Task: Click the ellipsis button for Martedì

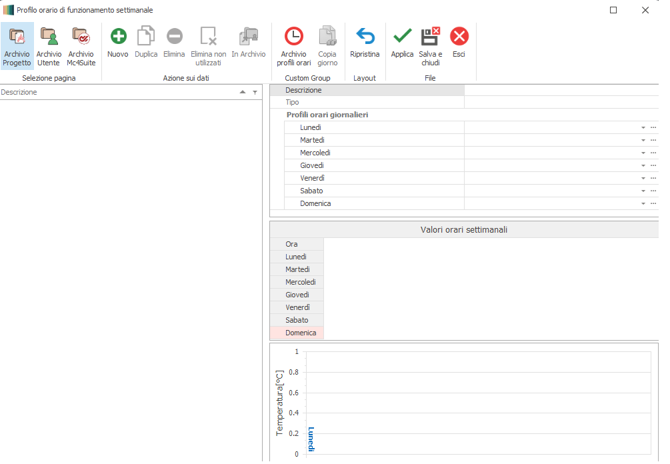Action: point(653,140)
